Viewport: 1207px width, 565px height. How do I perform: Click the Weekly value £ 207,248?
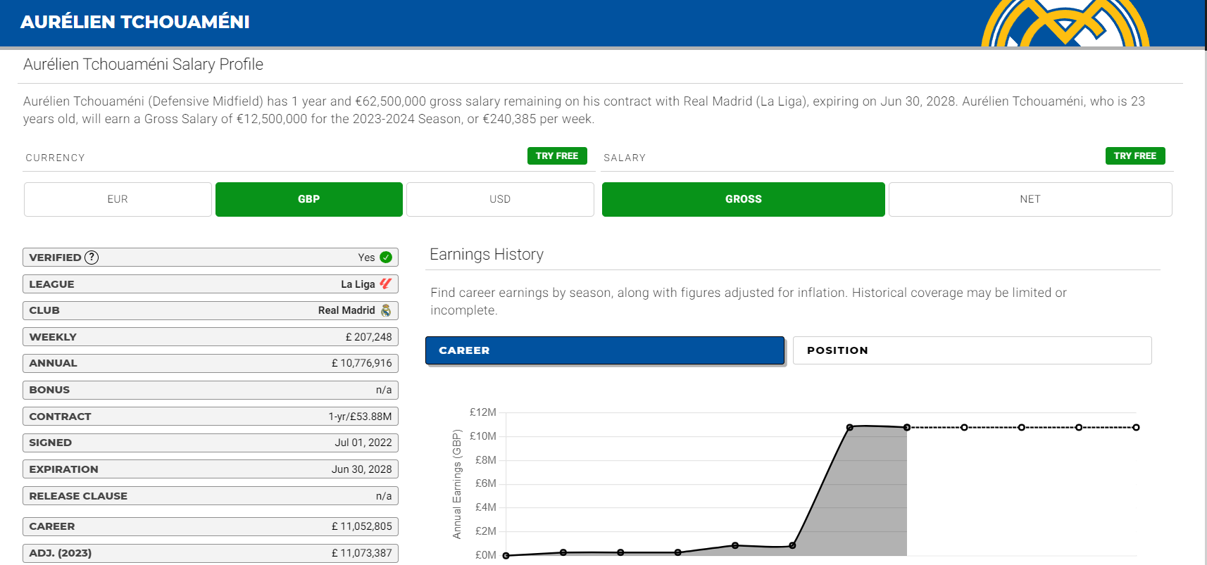tap(369, 337)
